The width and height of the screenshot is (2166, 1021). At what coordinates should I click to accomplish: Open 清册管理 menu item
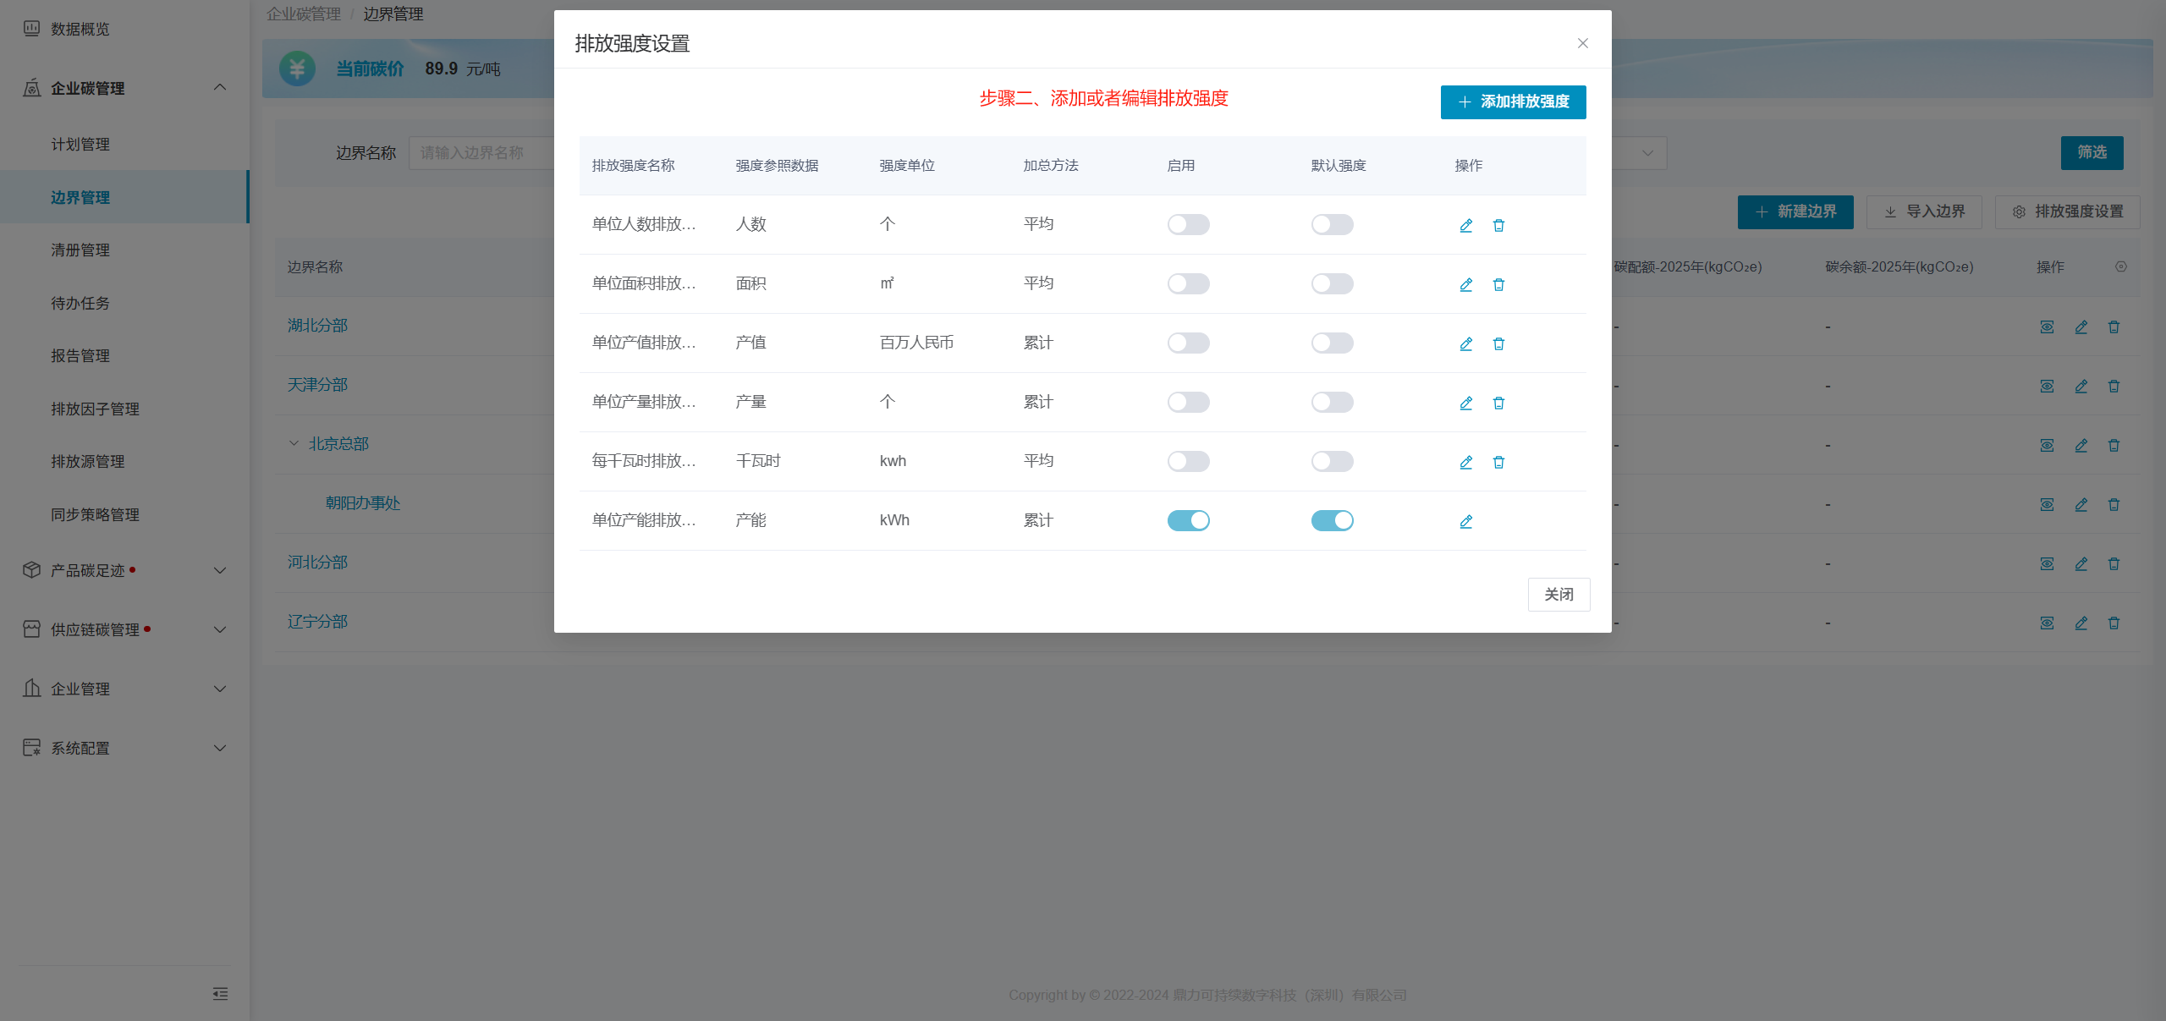pyautogui.click(x=80, y=250)
